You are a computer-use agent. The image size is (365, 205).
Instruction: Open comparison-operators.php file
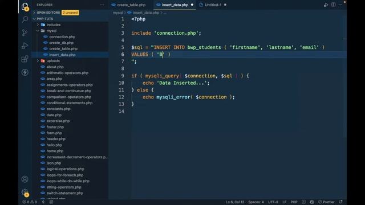click(68, 97)
